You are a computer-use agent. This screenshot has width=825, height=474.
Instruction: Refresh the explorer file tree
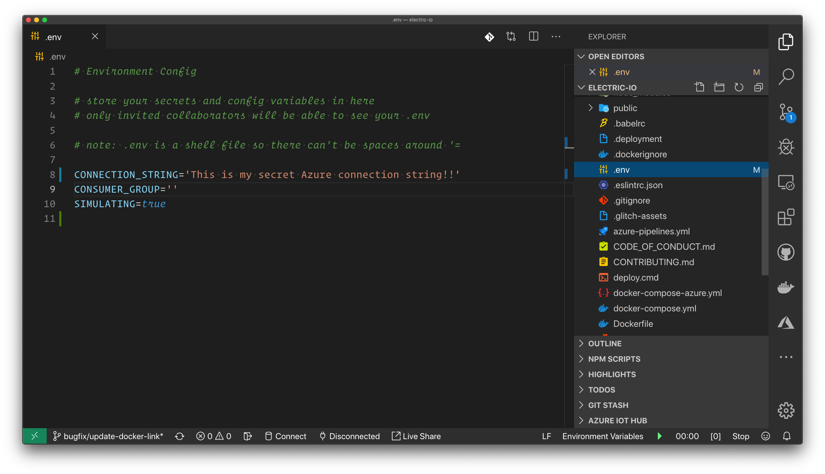(x=739, y=87)
